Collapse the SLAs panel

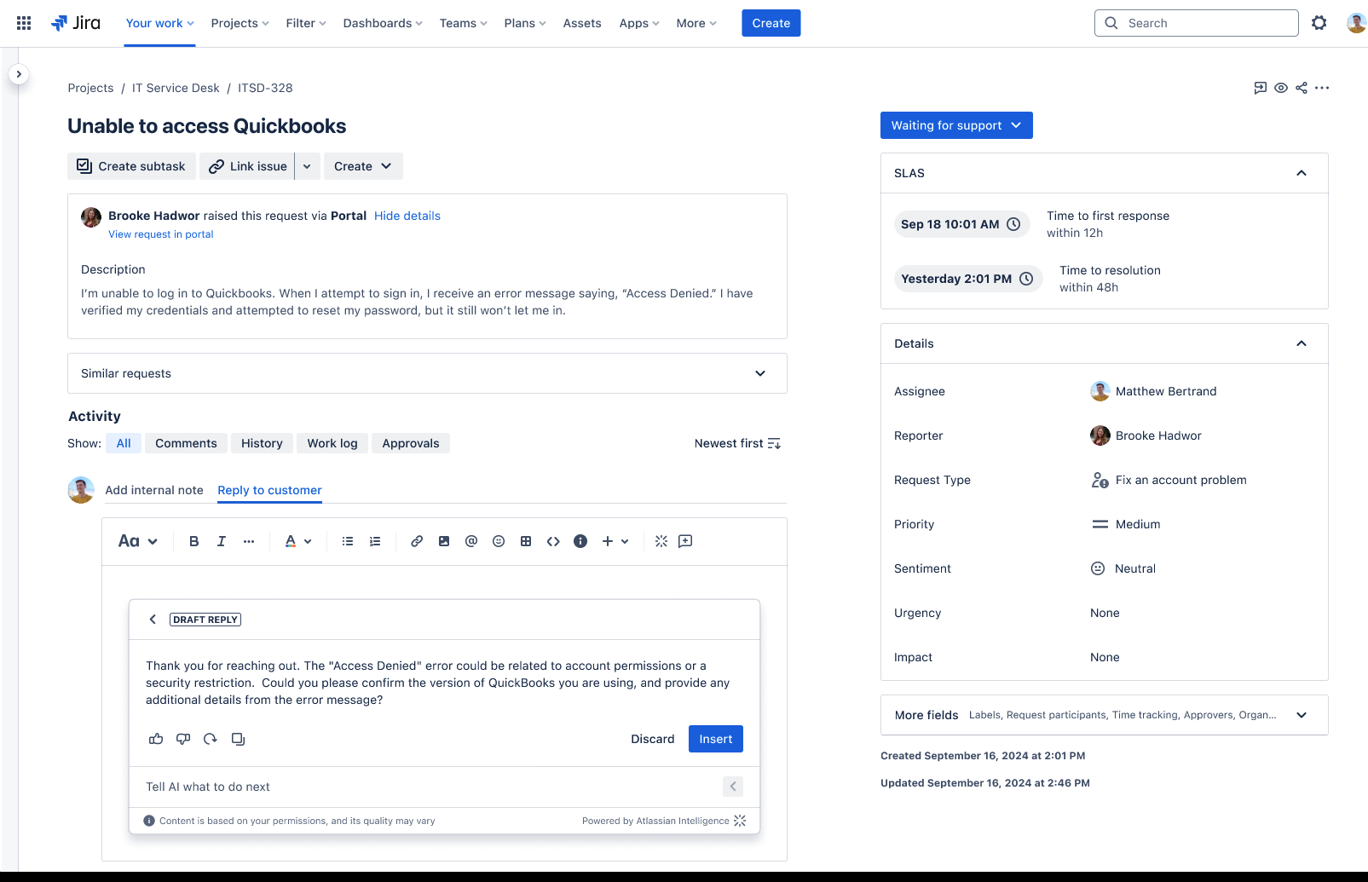1302,173
